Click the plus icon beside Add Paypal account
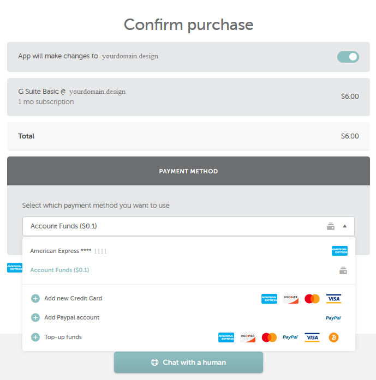Screen dimensions: 376x380 [35, 317]
